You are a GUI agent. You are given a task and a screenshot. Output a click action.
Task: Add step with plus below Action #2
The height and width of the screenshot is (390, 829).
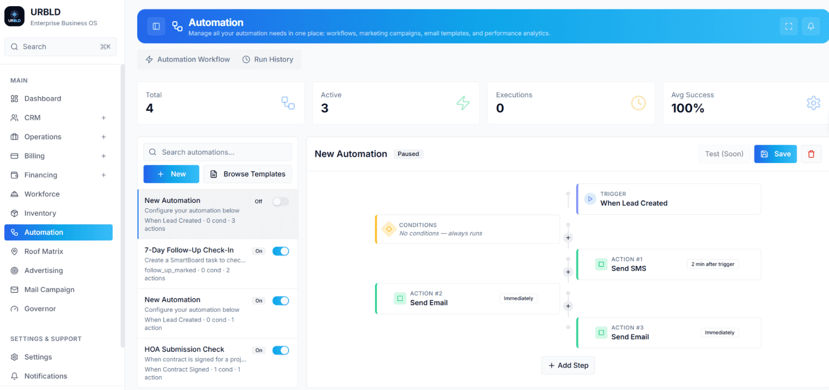[x=568, y=306]
